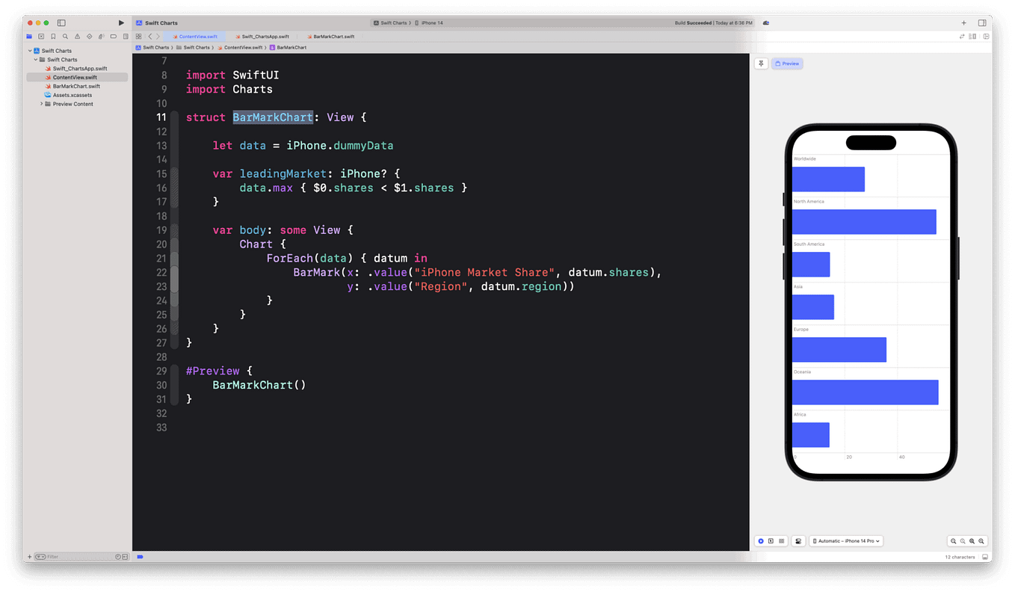
Task: Expand the Preview Content folder
Action: click(42, 103)
